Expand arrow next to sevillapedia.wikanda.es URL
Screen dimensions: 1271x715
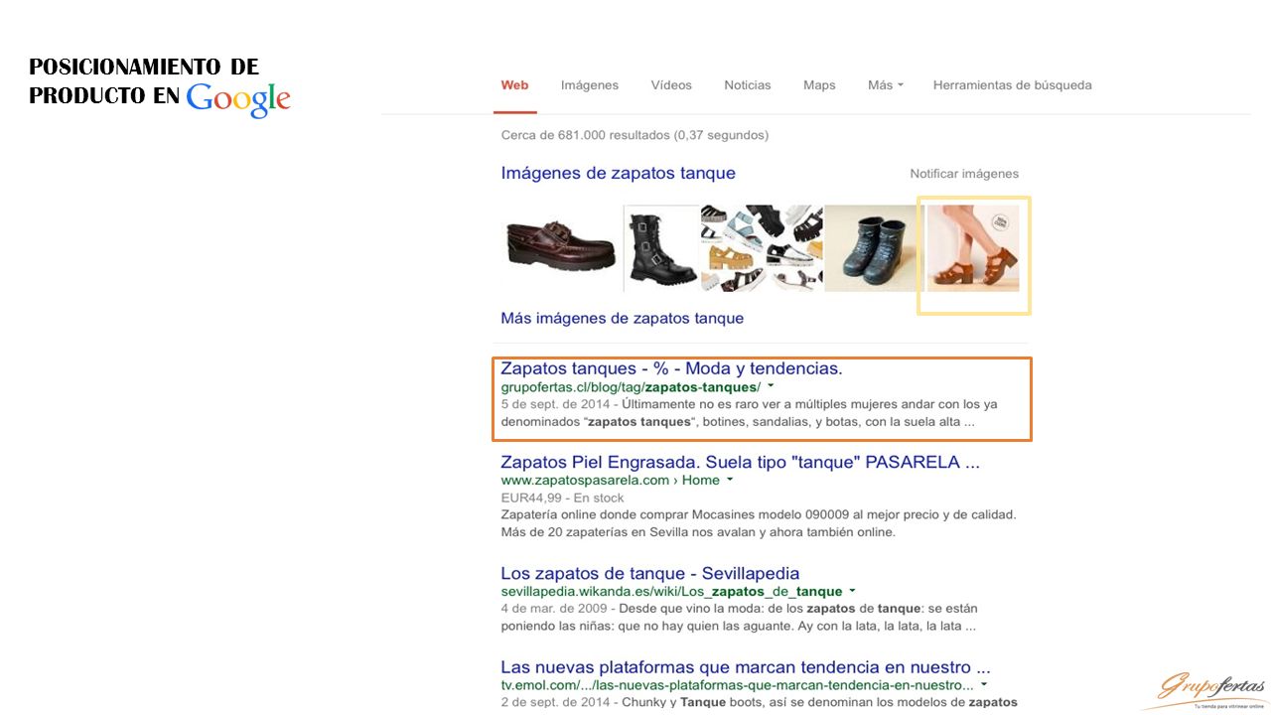852,591
